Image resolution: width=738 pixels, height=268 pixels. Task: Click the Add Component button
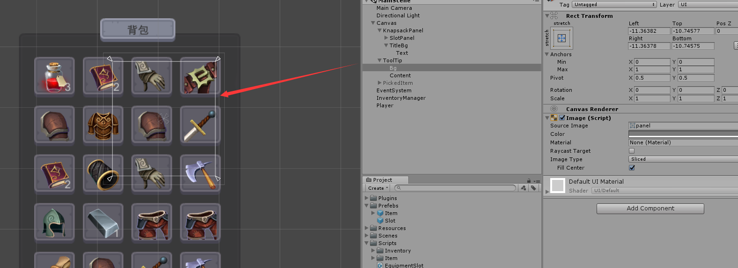(x=650, y=208)
